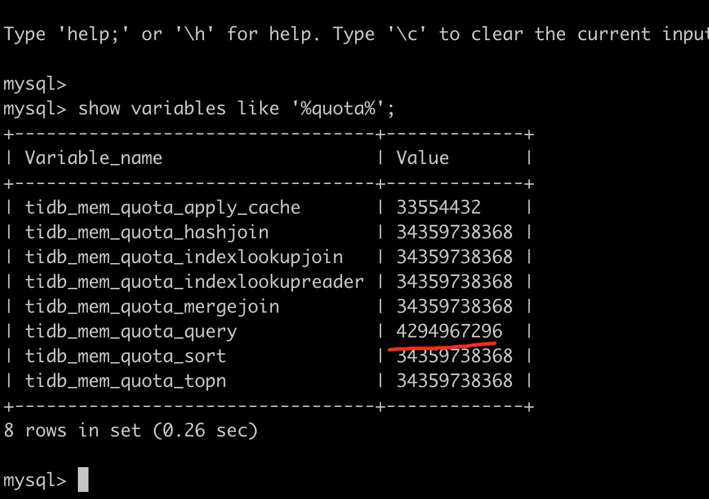This screenshot has width=709, height=499.
Task: Click the '8 rows in set' result line
Action: tap(131, 431)
